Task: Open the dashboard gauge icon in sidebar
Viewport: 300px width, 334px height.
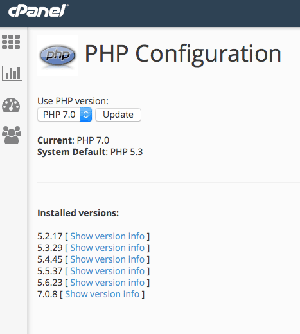Action: [x=11, y=105]
